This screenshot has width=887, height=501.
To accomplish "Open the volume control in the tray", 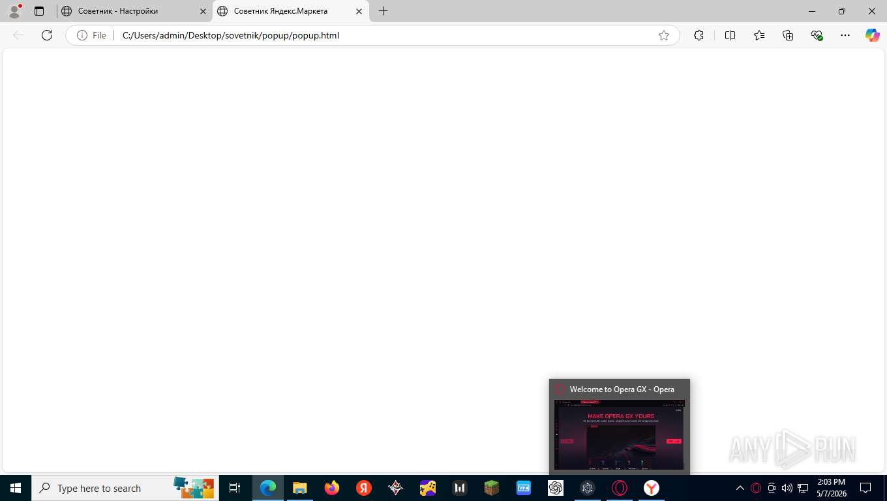I will 787,488.
